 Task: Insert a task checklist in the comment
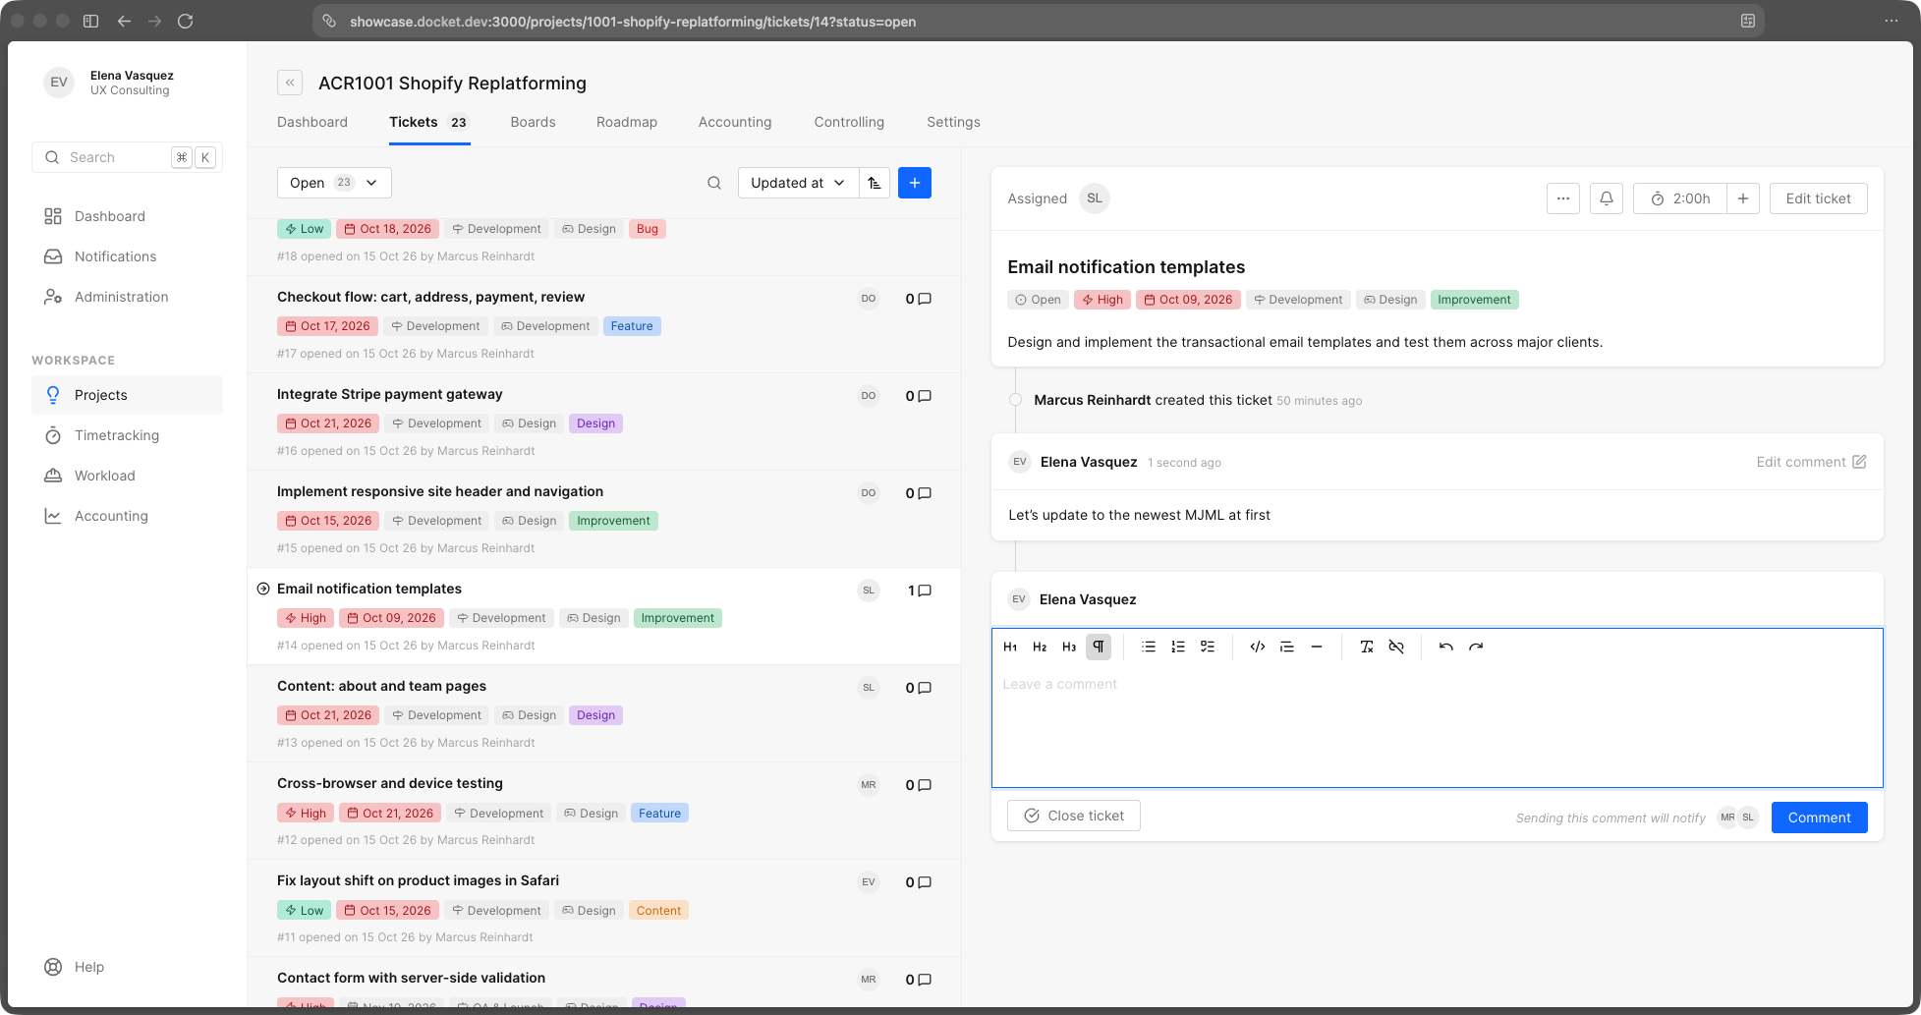tap(1208, 647)
